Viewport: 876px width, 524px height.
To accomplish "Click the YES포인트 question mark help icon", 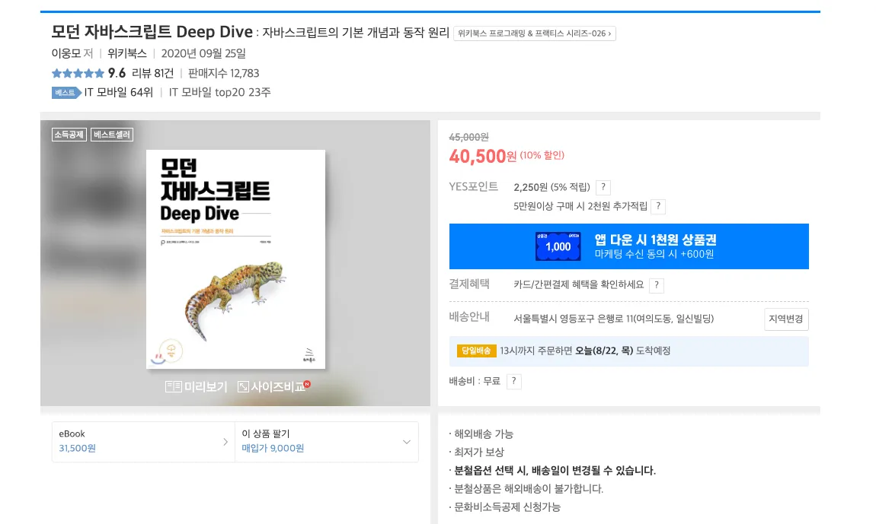I will [x=603, y=188].
